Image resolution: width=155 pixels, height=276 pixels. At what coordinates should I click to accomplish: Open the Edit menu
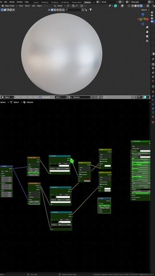[x=6, y=2]
